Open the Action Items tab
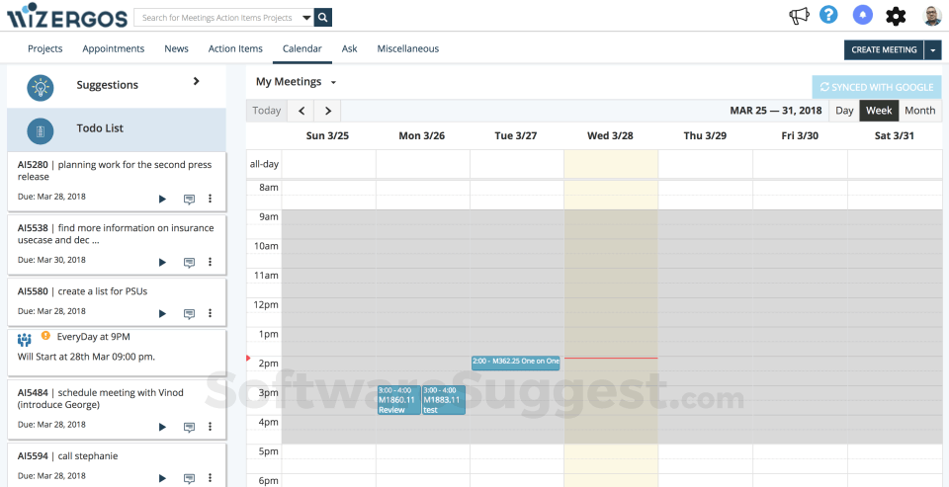The width and height of the screenshot is (949, 487). pos(235,48)
